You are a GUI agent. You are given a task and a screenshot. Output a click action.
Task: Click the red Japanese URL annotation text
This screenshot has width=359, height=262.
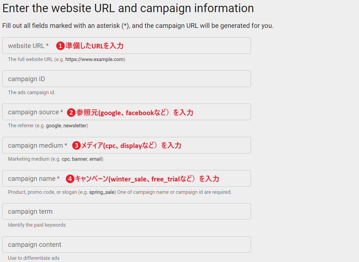point(95,46)
